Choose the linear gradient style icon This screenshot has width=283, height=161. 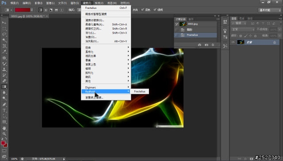click(40, 10)
